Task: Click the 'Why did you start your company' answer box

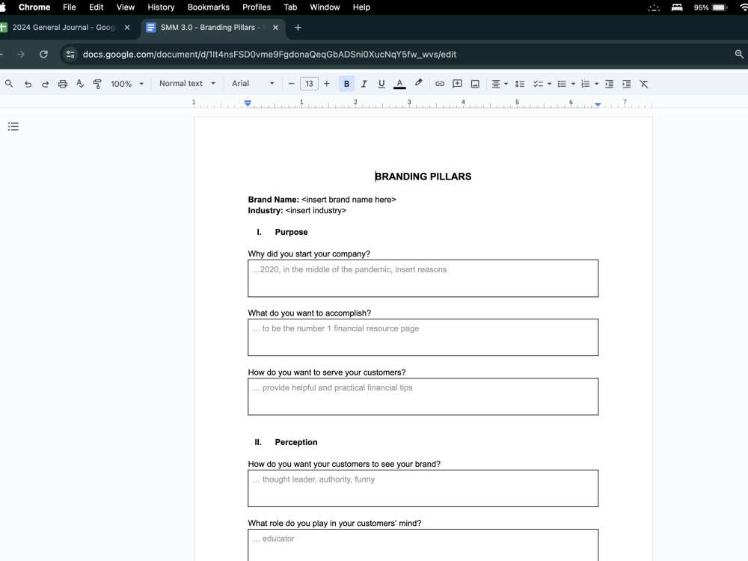Action: 423,278
